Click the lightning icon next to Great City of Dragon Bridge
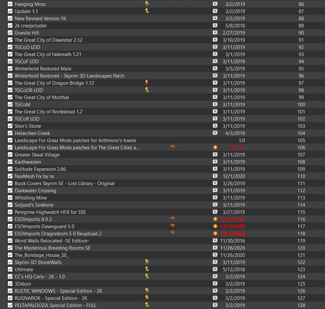This screenshot has height=309, width=325. (147, 83)
